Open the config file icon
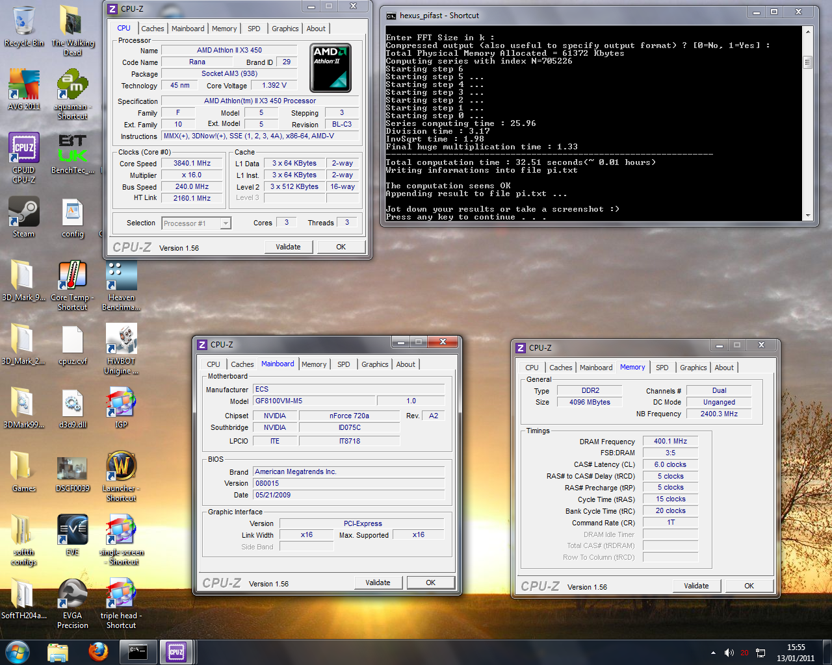The height and width of the screenshot is (665, 832). [x=72, y=217]
